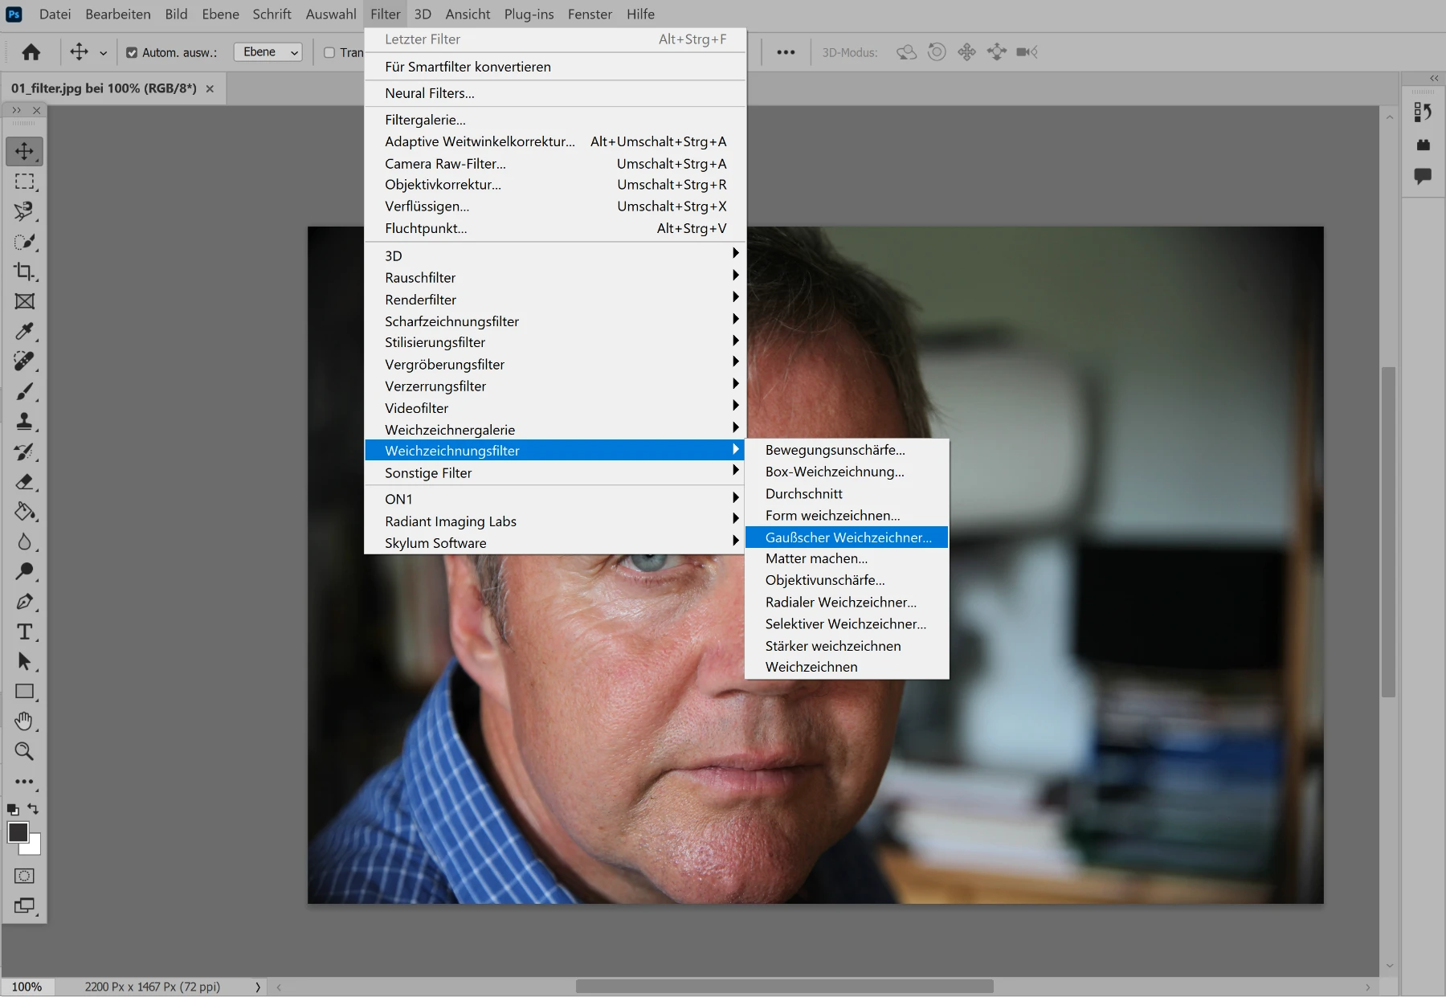Select the Crop tool
The image size is (1446, 997).
(24, 272)
